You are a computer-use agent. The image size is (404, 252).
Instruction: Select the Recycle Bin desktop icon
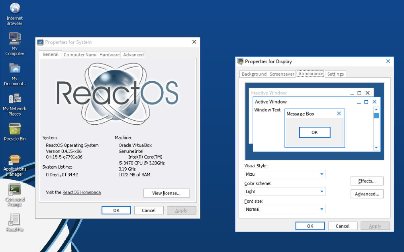(15, 132)
